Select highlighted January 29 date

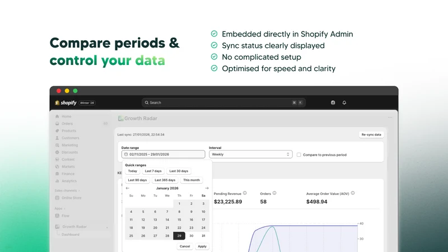tap(179, 236)
